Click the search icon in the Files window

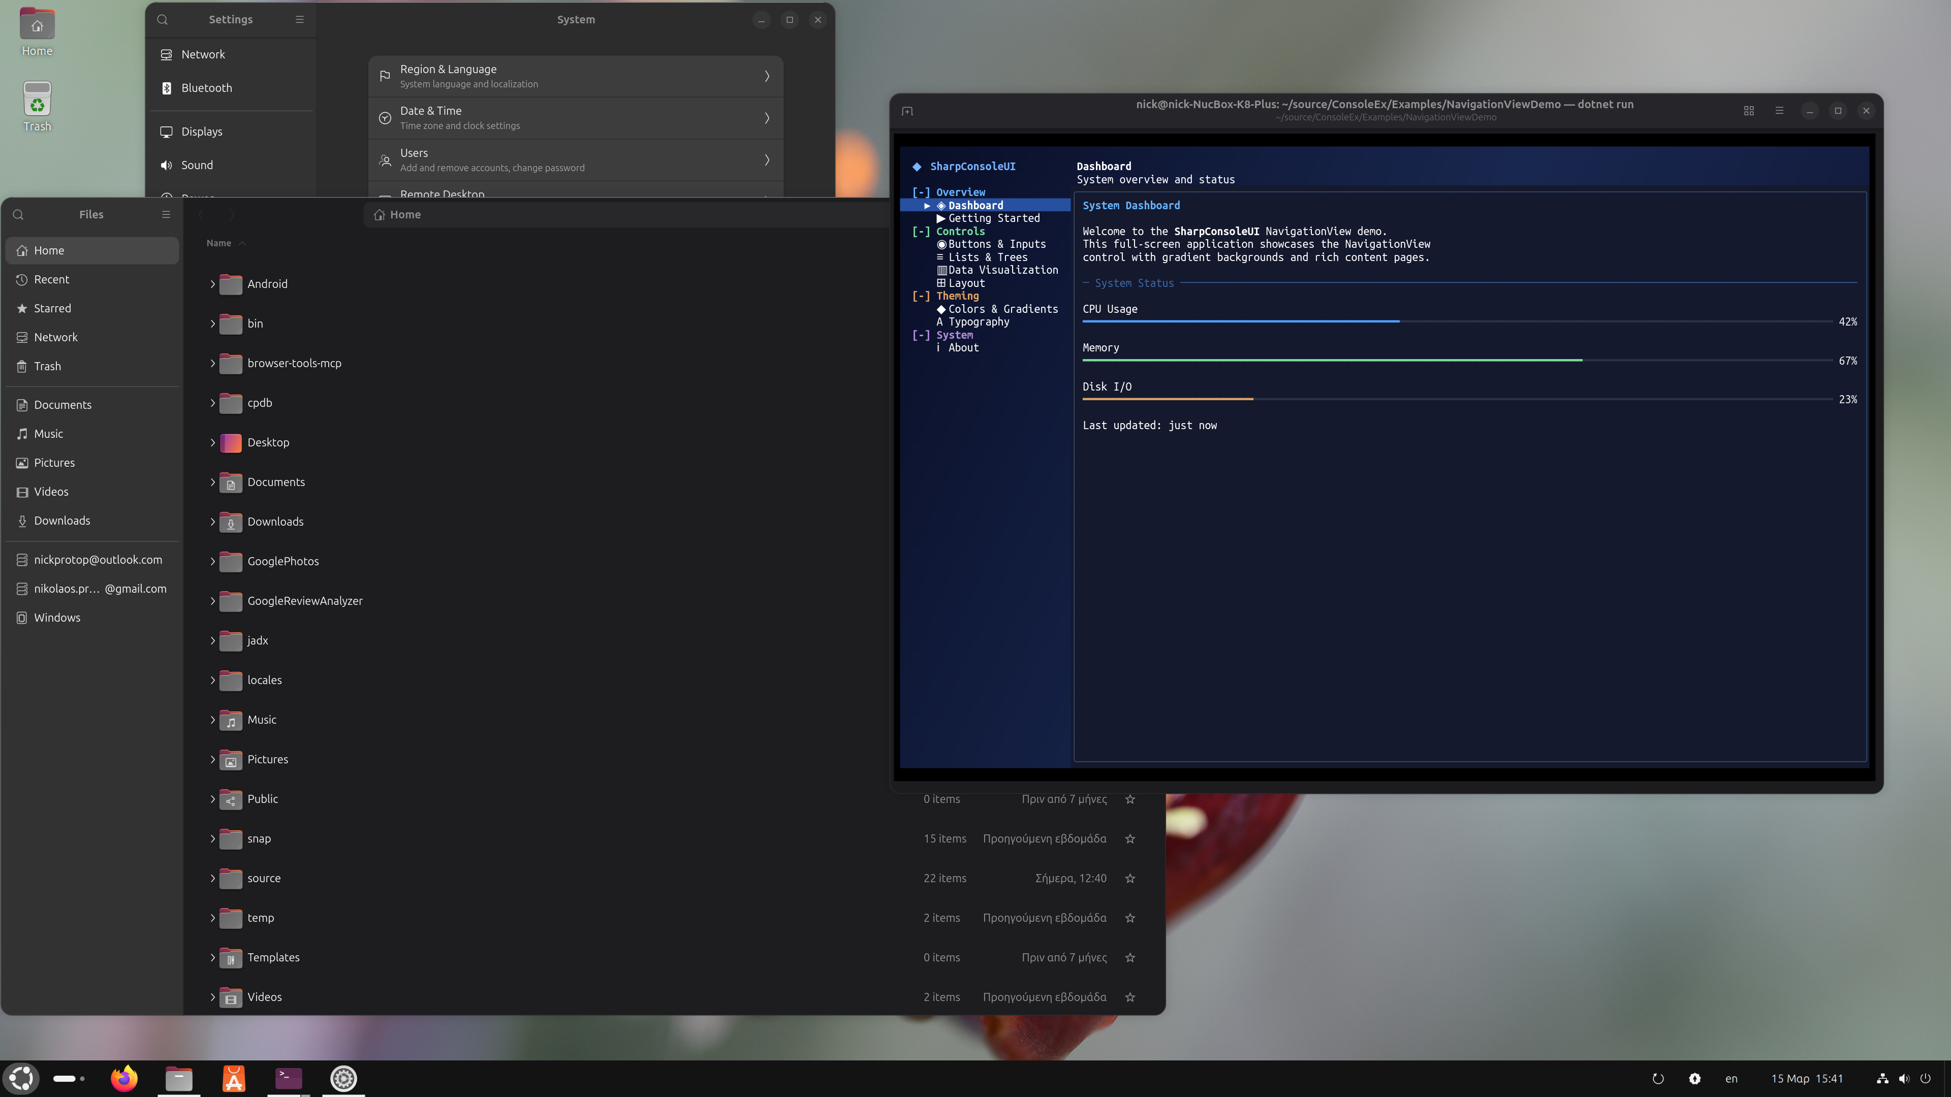coord(18,214)
